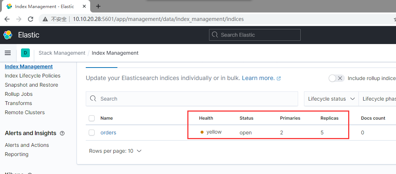Click the Stack Management breadcrumb
396x174 pixels.
(x=62, y=53)
